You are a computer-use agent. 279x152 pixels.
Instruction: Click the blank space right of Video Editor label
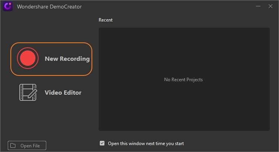coord(89,93)
